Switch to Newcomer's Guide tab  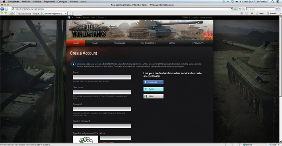pyautogui.click(x=28, y=13)
